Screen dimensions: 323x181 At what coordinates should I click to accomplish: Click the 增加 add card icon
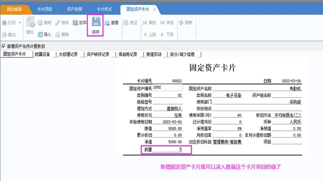tap(31, 22)
